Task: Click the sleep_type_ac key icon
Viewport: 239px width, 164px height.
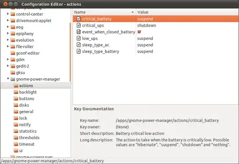Action: [x=78, y=45]
